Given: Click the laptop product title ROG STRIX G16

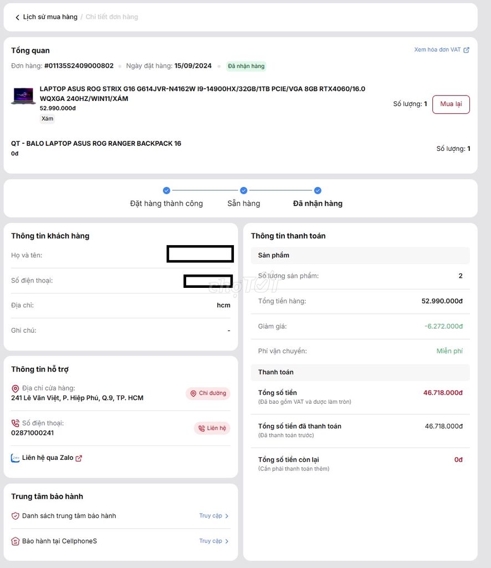Looking at the screenshot, I should pos(202,93).
